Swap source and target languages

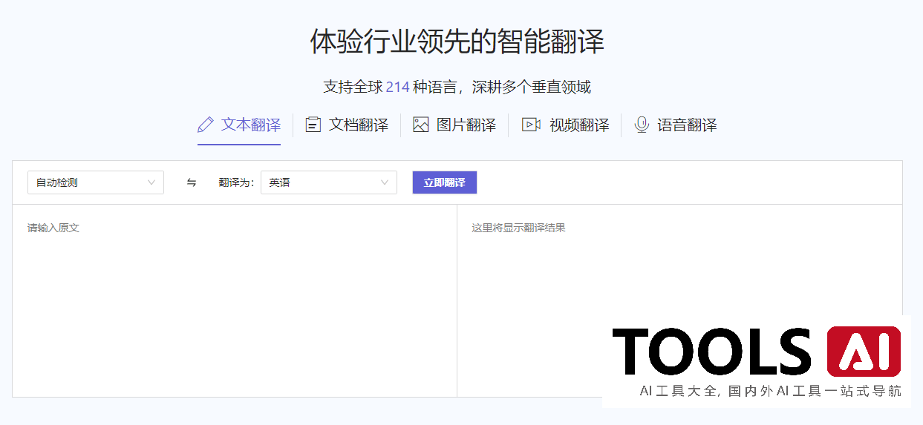[192, 182]
